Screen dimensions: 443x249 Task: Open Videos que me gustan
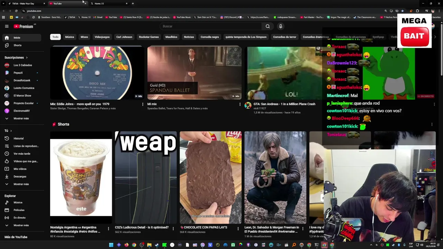(x=22, y=161)
